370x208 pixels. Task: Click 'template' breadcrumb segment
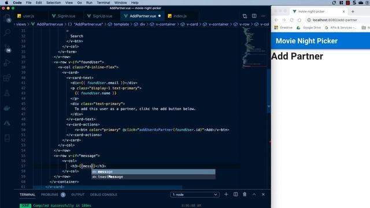coord(121,24)
